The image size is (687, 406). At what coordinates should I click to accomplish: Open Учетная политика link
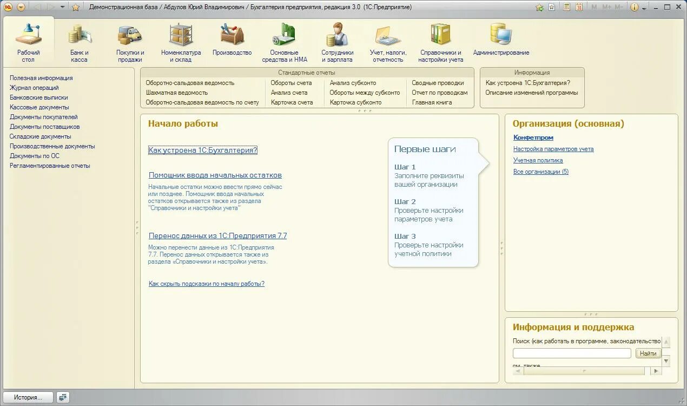point(538,160)
